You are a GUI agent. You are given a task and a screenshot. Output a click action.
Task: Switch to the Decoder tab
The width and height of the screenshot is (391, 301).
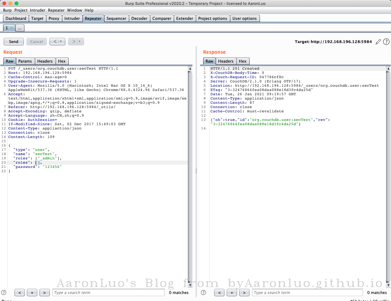[139, 18]
